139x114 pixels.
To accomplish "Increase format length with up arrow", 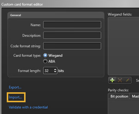I will (55, 69).
